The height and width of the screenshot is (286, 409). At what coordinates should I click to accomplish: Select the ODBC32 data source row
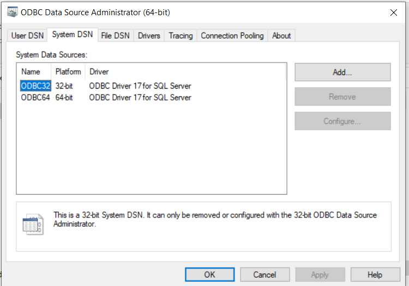(35, 86)
